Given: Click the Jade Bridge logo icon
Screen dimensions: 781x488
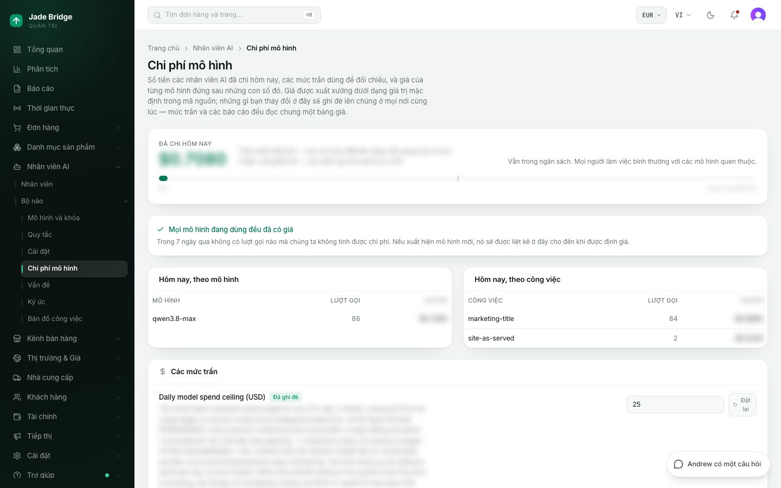Looking at the screenshot, I should tap(16, 21).
